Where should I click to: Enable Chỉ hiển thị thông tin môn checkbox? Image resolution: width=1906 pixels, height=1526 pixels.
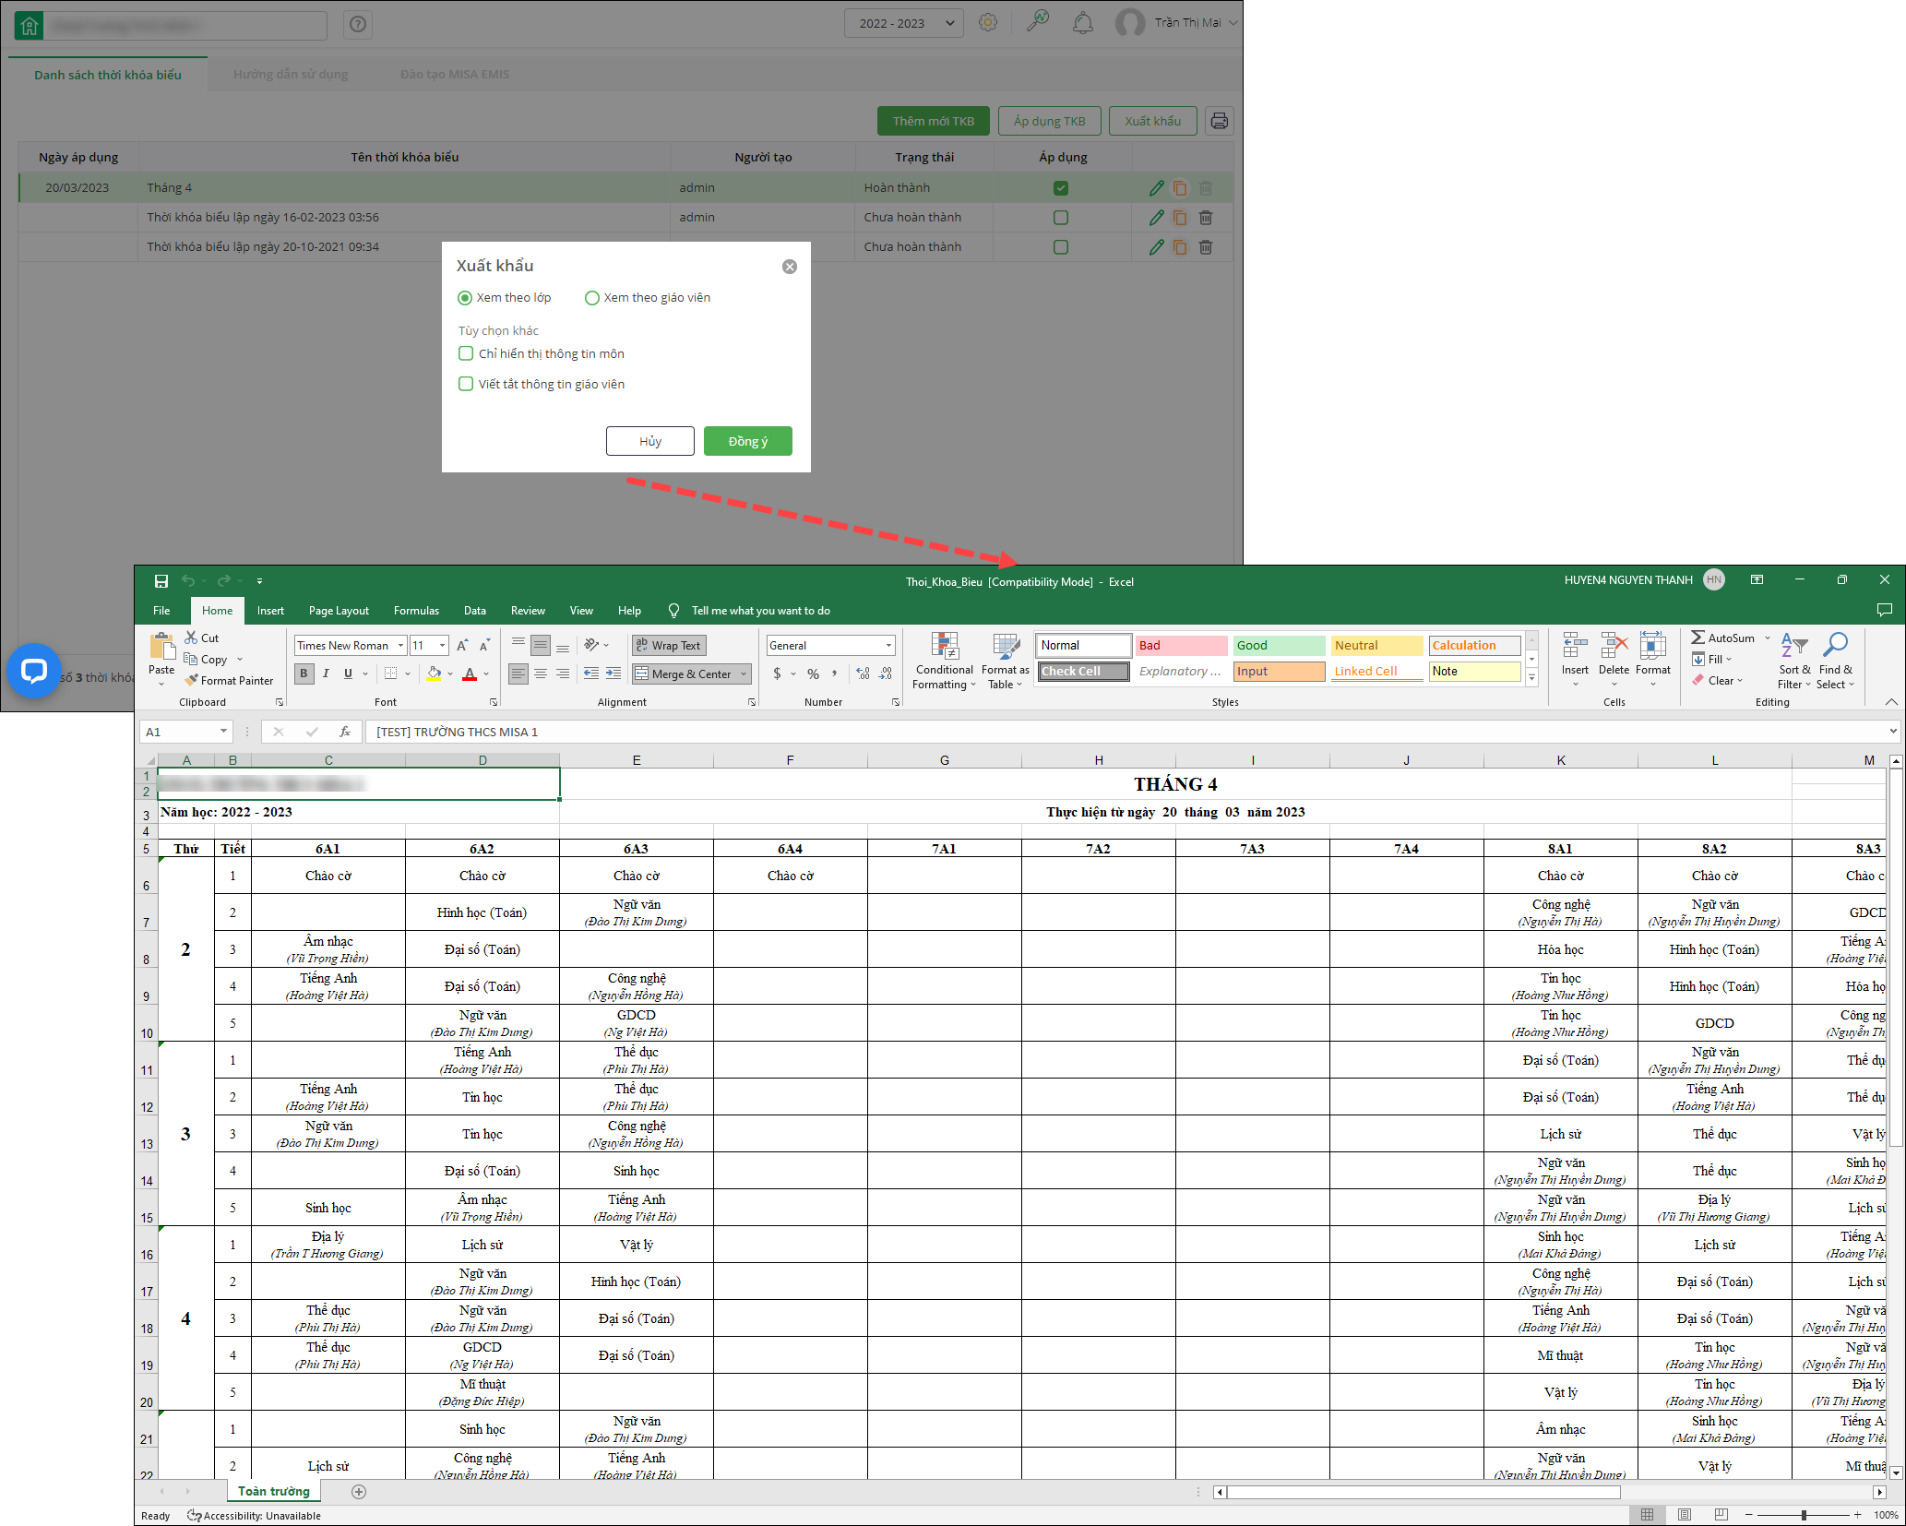tap(466, 353)
